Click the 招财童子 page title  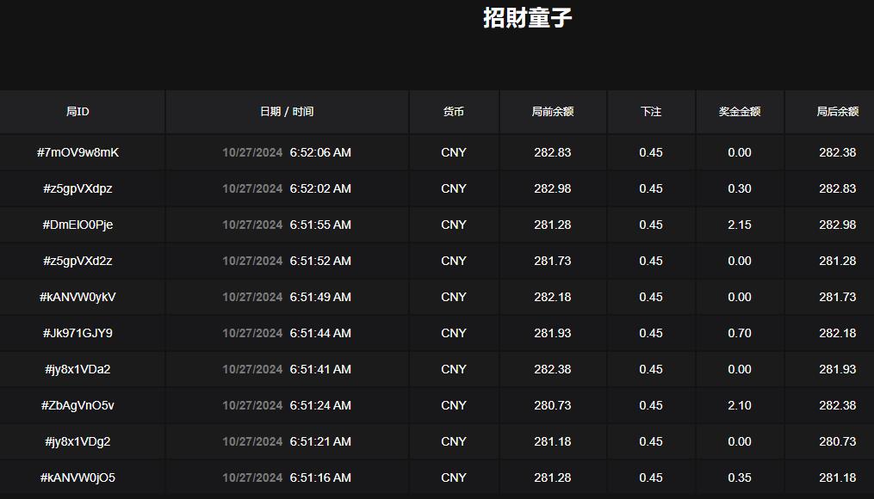[x=529, y=17]
